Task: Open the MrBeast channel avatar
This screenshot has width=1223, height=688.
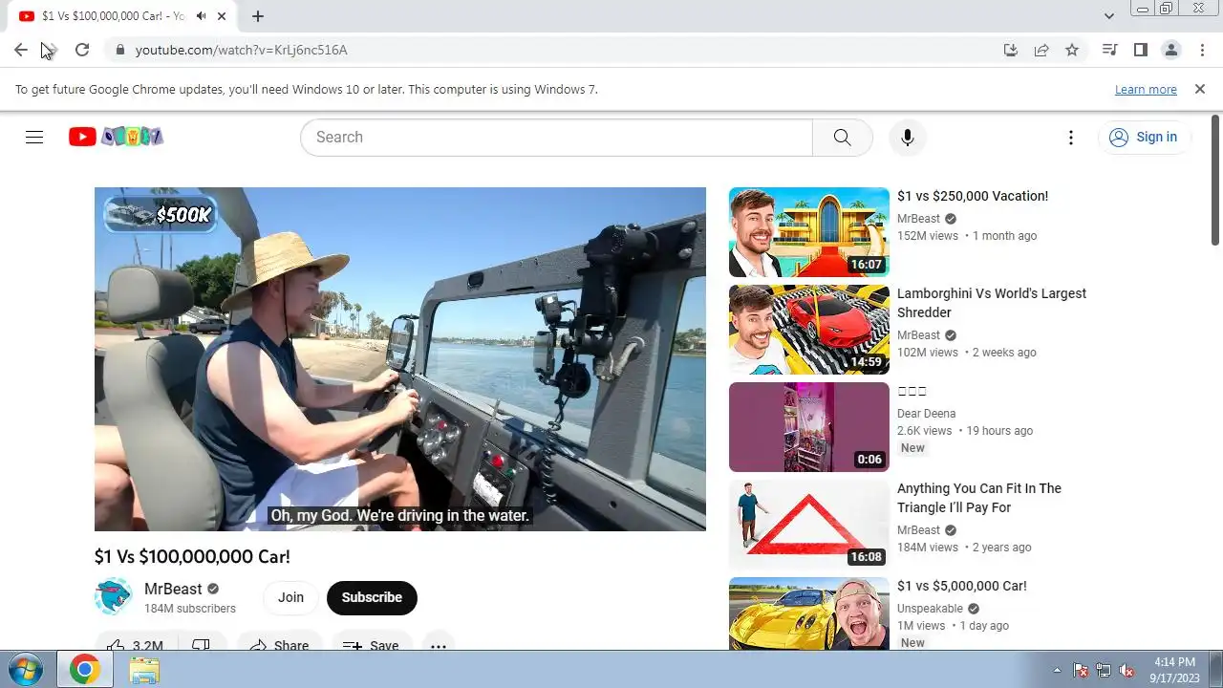Action: coord(114,597)
